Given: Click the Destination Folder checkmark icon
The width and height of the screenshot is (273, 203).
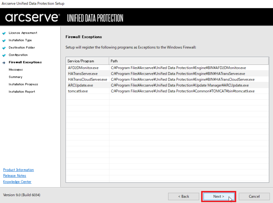Looking at the screenshot, I should coord(4,48).
